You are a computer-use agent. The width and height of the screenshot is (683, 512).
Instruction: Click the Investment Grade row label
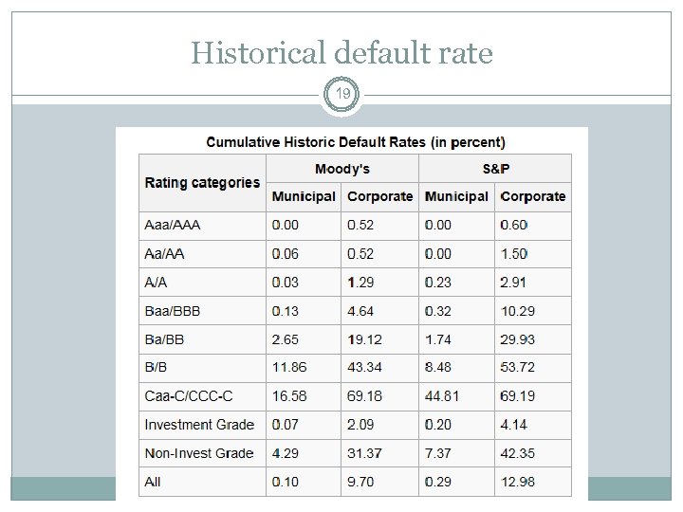(199, 424)
